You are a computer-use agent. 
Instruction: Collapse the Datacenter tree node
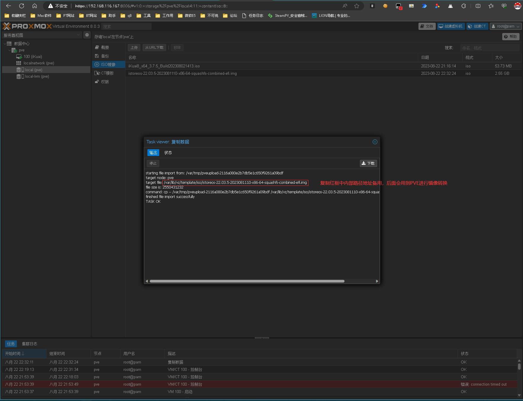(5, 44)
